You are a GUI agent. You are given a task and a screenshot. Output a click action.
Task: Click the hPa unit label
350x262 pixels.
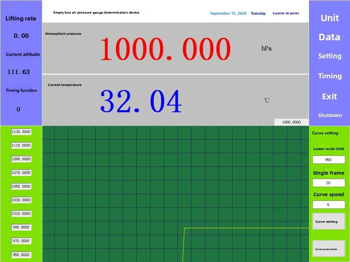[267, 48]
